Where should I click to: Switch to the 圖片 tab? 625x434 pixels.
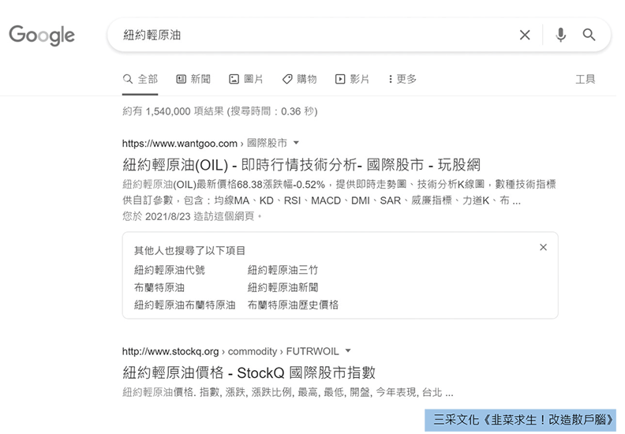click(x=246, y=79)
